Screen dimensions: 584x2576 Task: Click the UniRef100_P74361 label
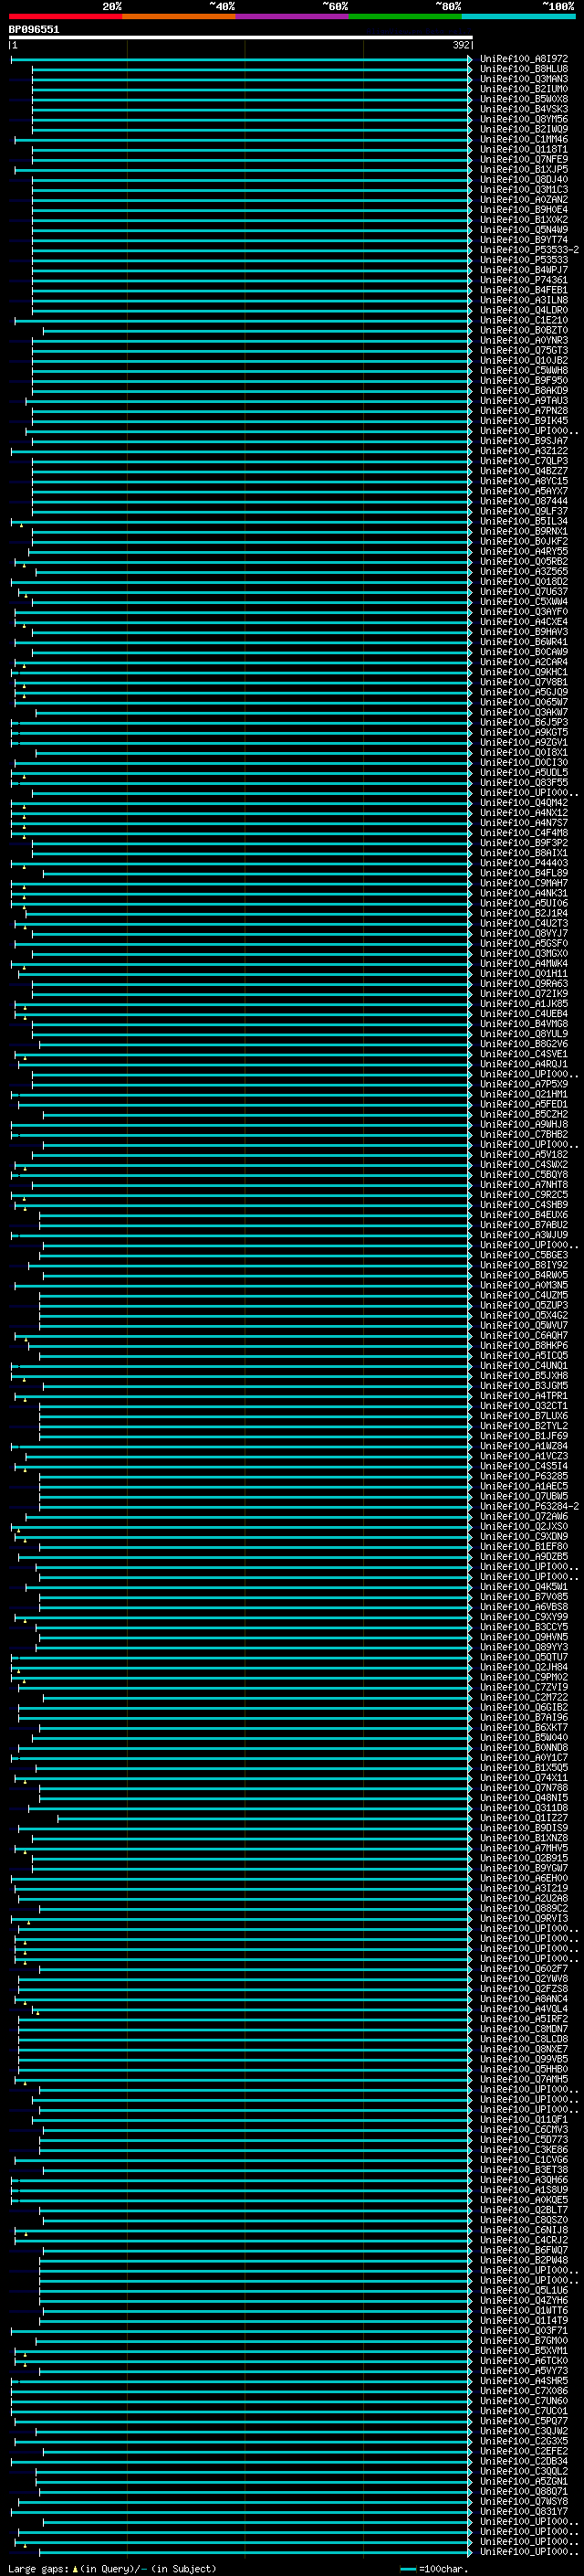pyautogui.click(x=524, y=280)
